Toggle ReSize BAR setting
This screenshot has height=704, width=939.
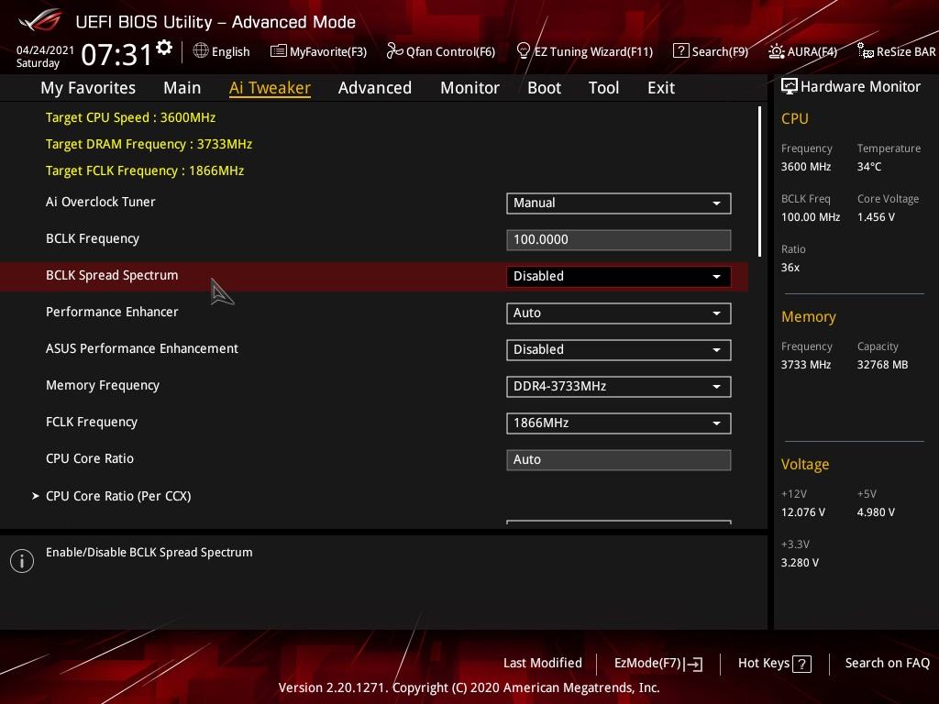[897, 51]
